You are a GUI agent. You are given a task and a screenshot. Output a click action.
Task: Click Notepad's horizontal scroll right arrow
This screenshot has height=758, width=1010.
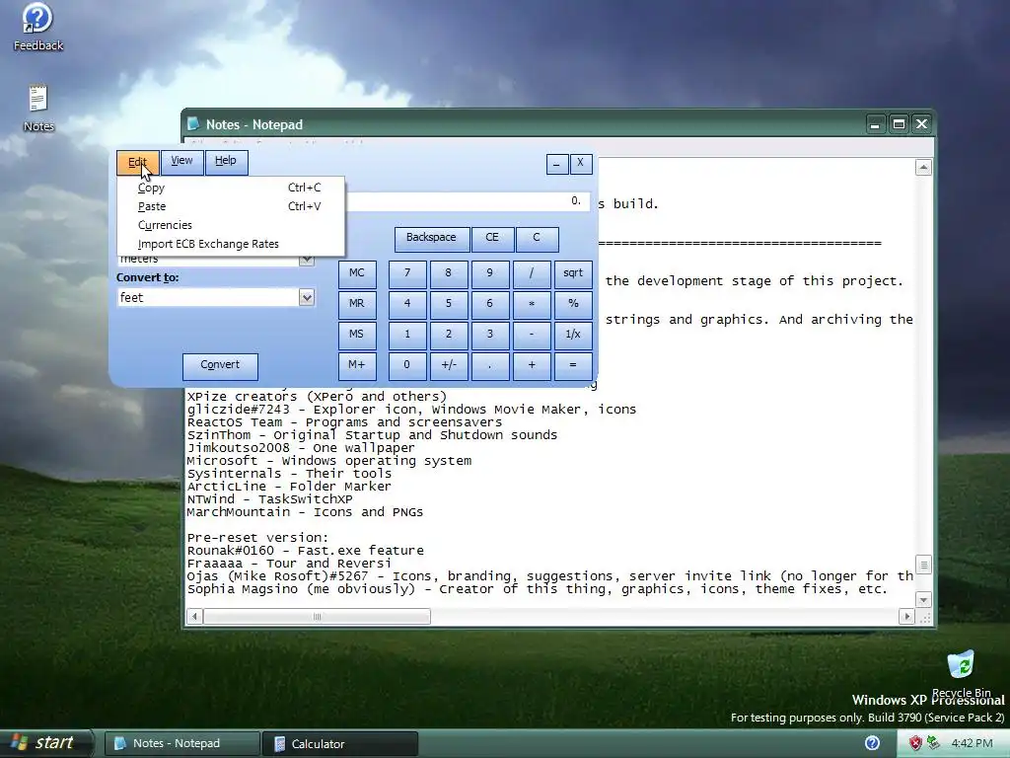(906, 616)
